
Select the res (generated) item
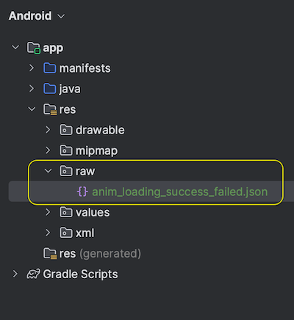coord(100,253)
